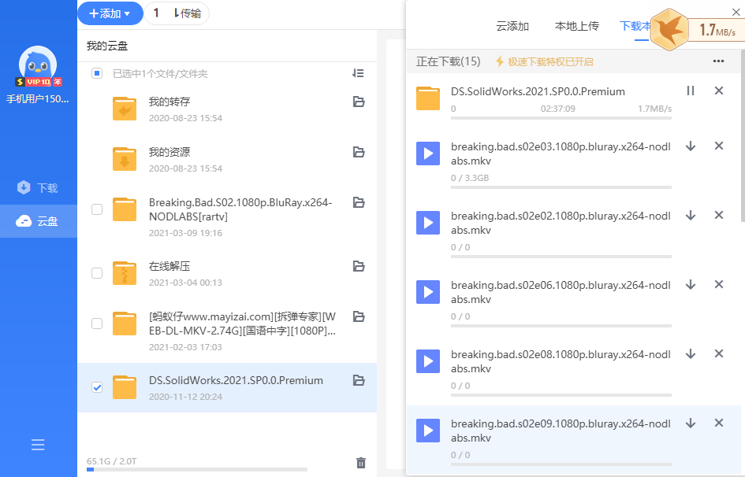Open the 我的转存 folder

point(169,102)
